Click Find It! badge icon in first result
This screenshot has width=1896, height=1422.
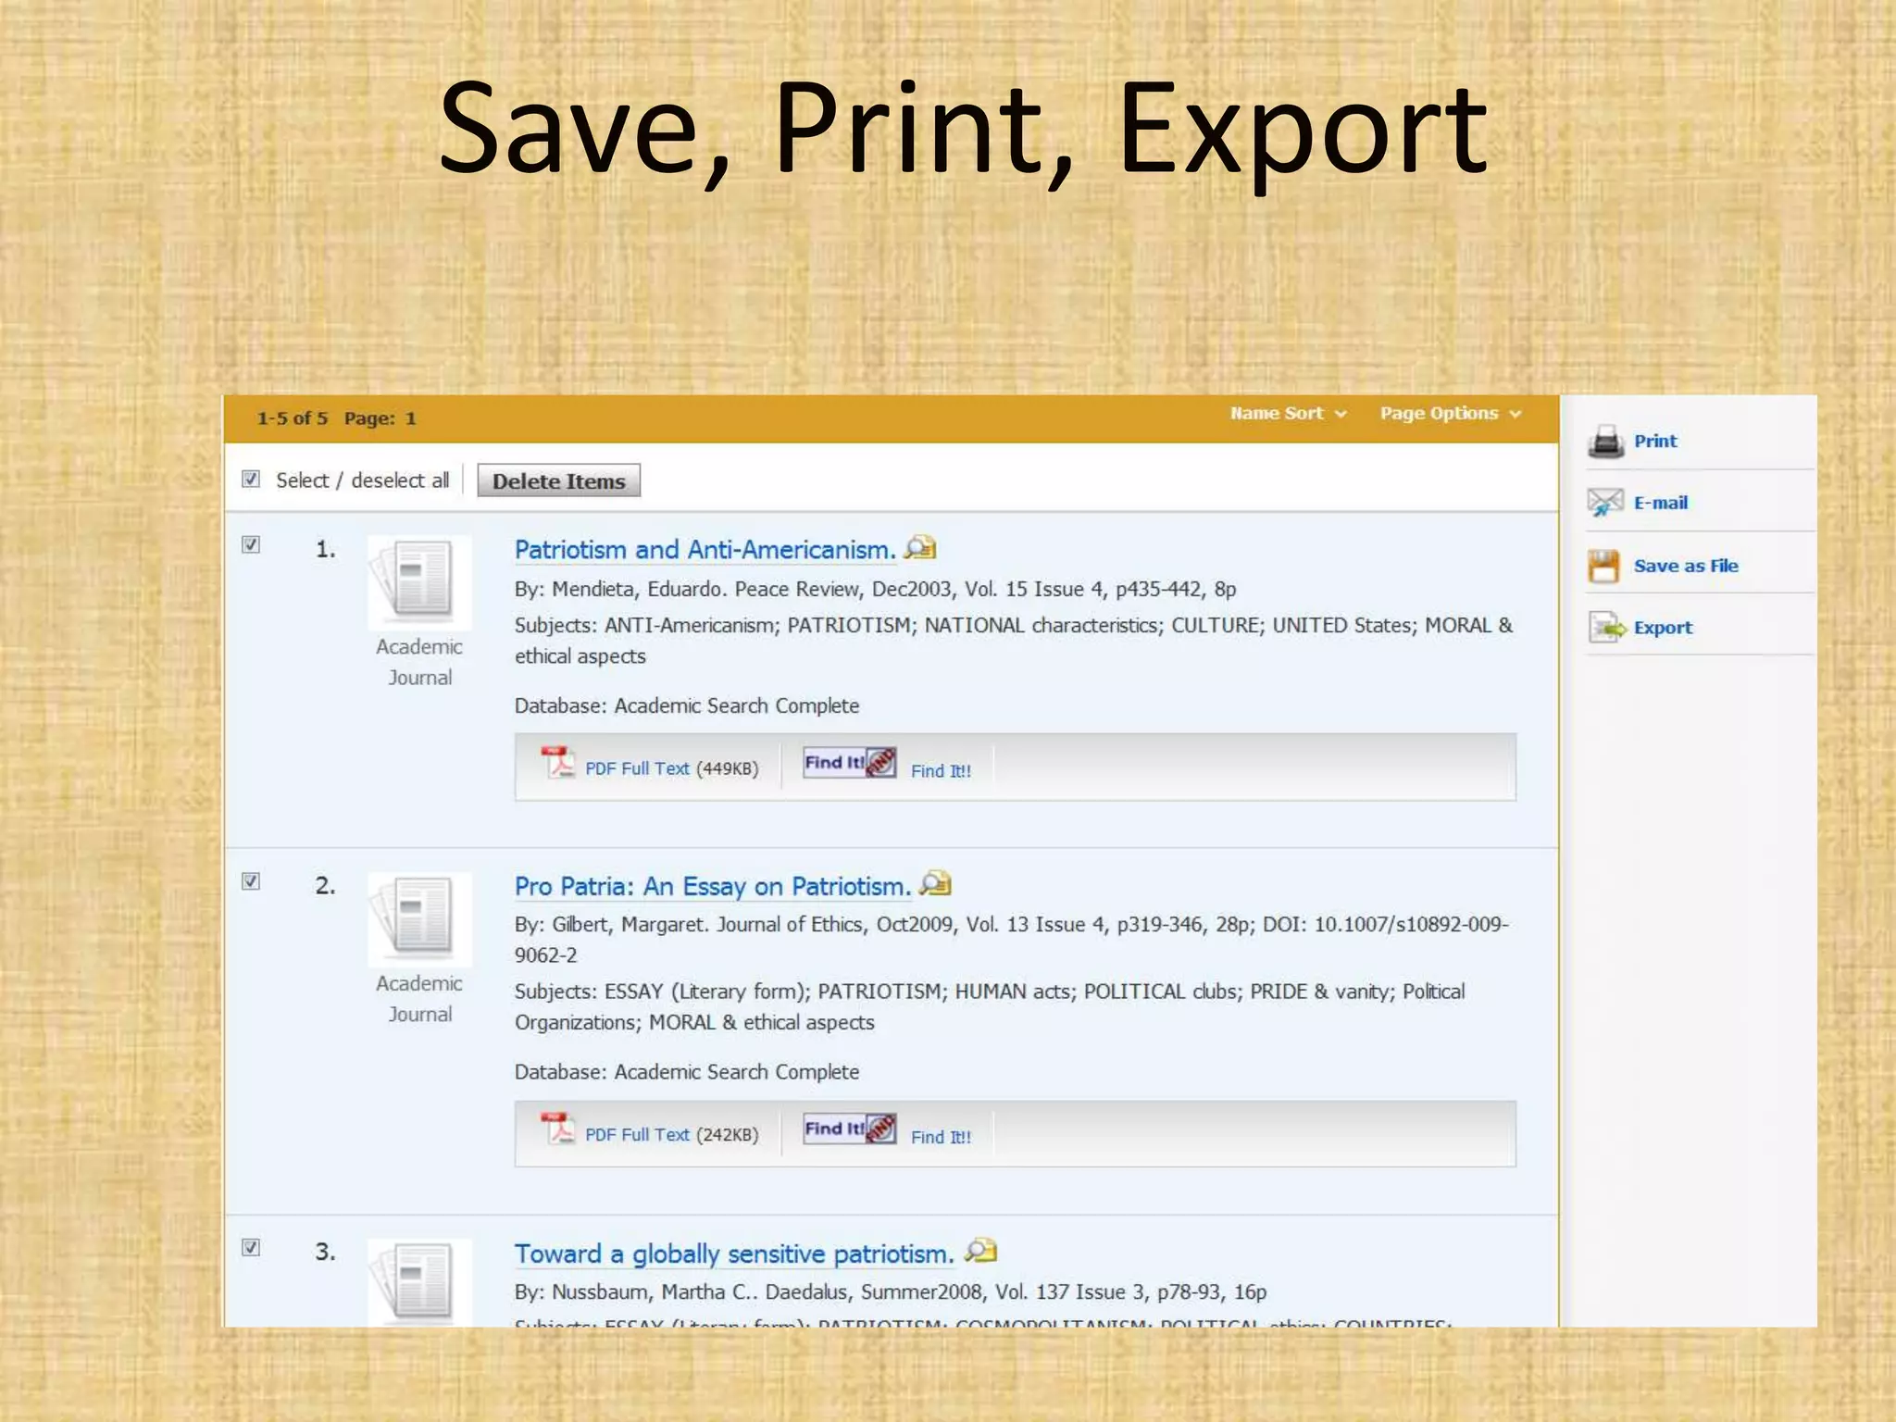point(849,763)
